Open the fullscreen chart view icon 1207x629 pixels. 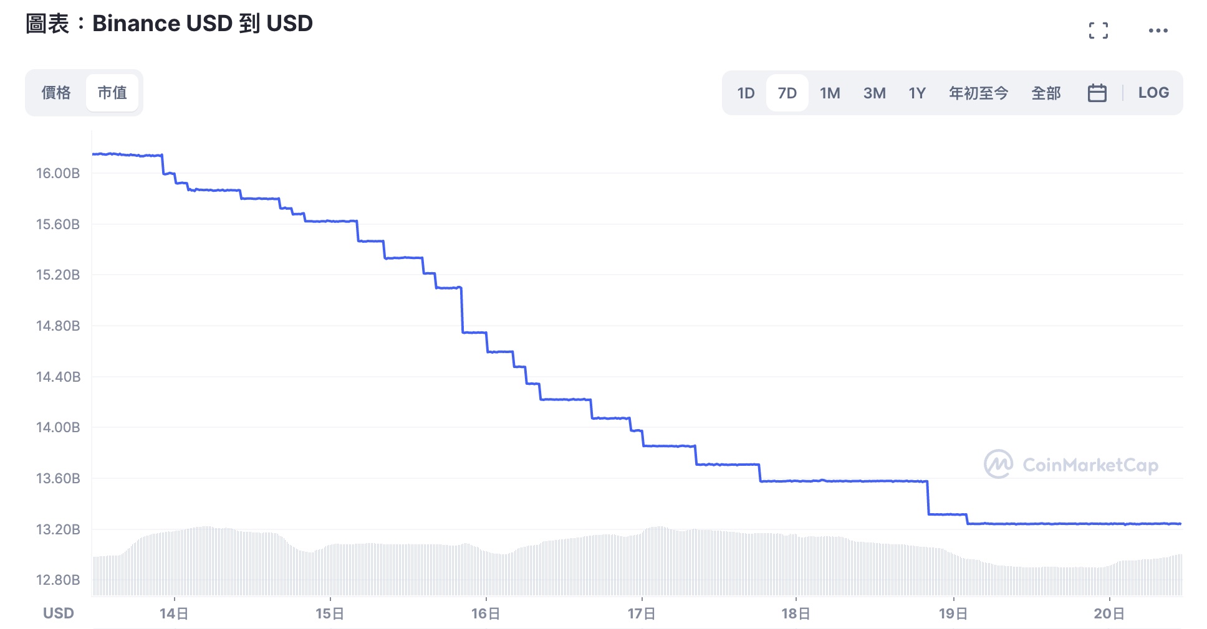pos(1098,31)
